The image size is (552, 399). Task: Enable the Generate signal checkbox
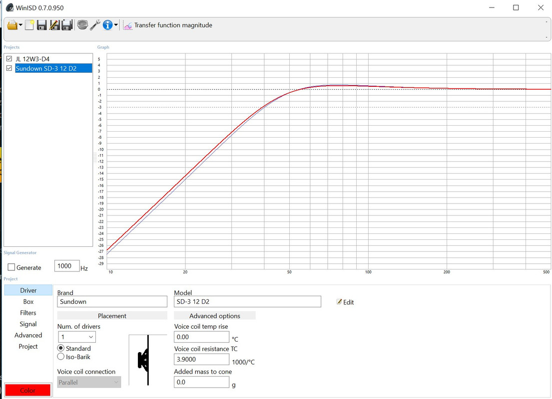coord(11,267)
